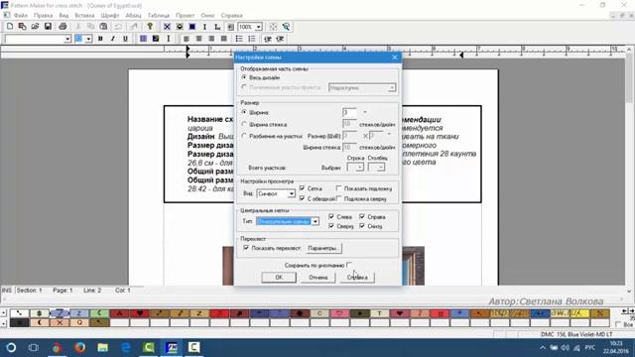
Task: Open the Вставка menu
Action: 84,16
